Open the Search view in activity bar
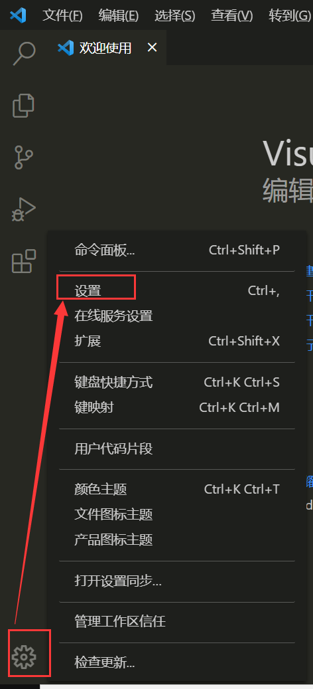Image resolution: width=313 pixels, height=689 pixels. click(x=24, y=53)
